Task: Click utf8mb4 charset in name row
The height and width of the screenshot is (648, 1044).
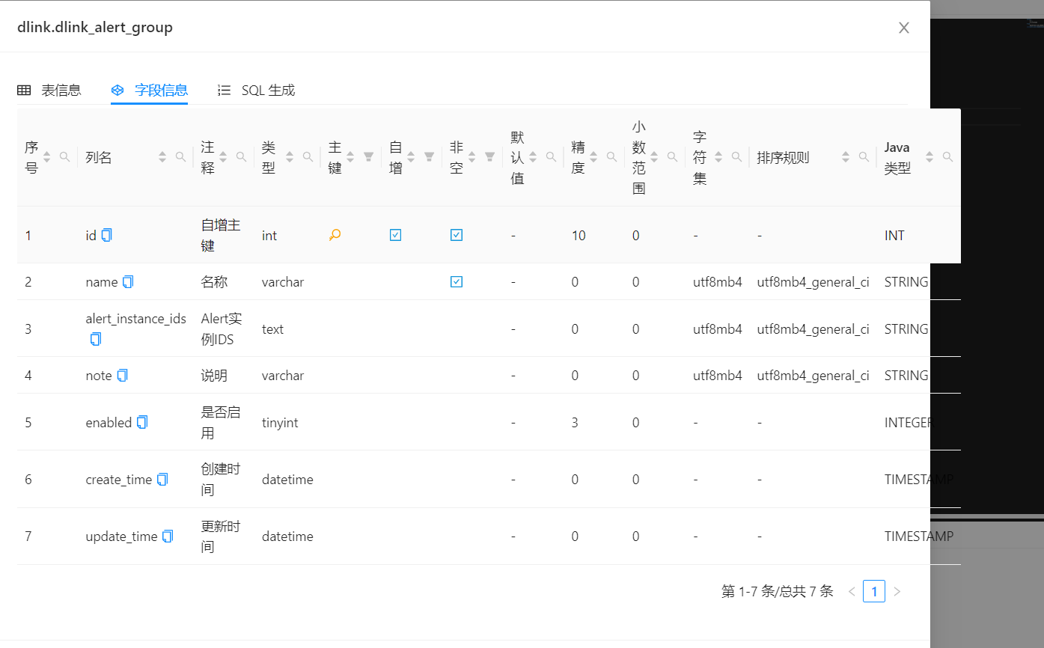Action: (718, 282)
